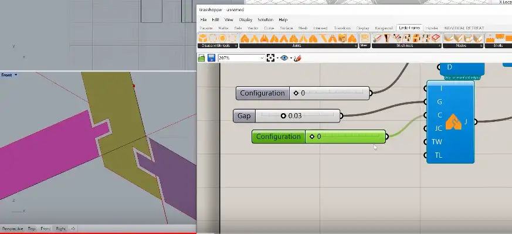Click the red diamond icon in Mesh tools

point(436,38)
